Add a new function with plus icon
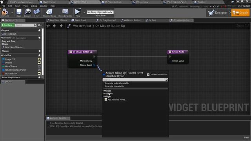Screen dimensions: 251x141 [x=39, y=38]
